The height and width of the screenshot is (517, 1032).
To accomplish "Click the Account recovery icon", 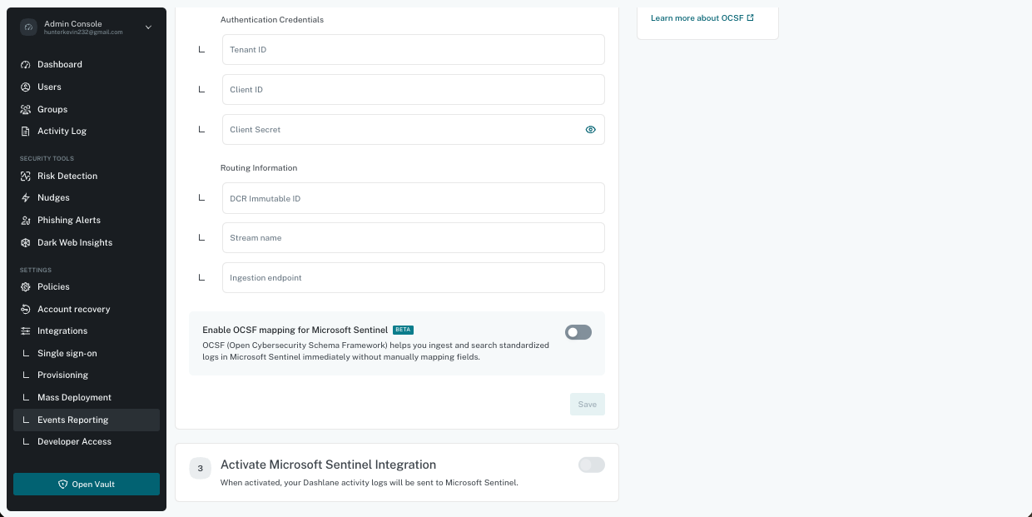I will coord(26,309).
